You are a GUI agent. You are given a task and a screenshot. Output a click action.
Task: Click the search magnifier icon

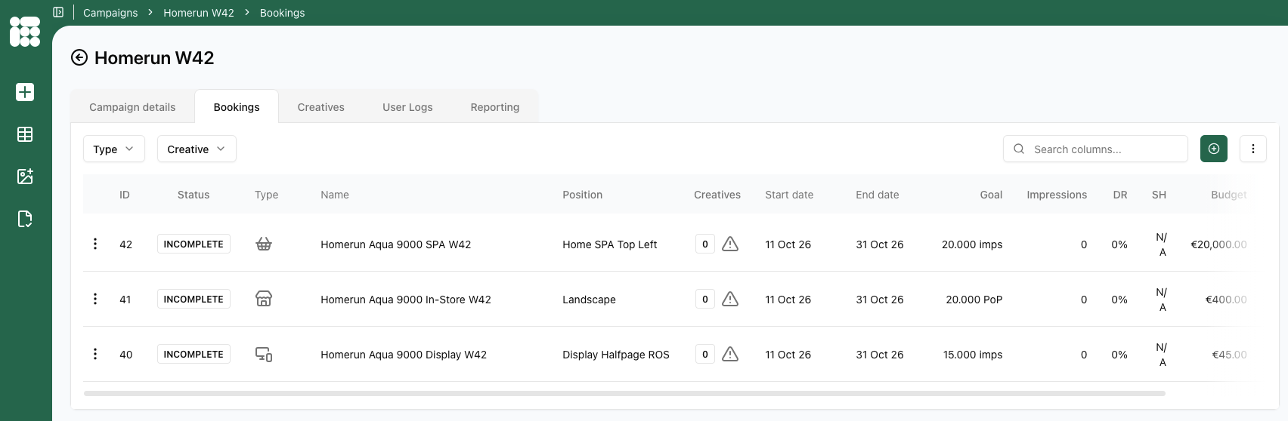[1019, 149]
